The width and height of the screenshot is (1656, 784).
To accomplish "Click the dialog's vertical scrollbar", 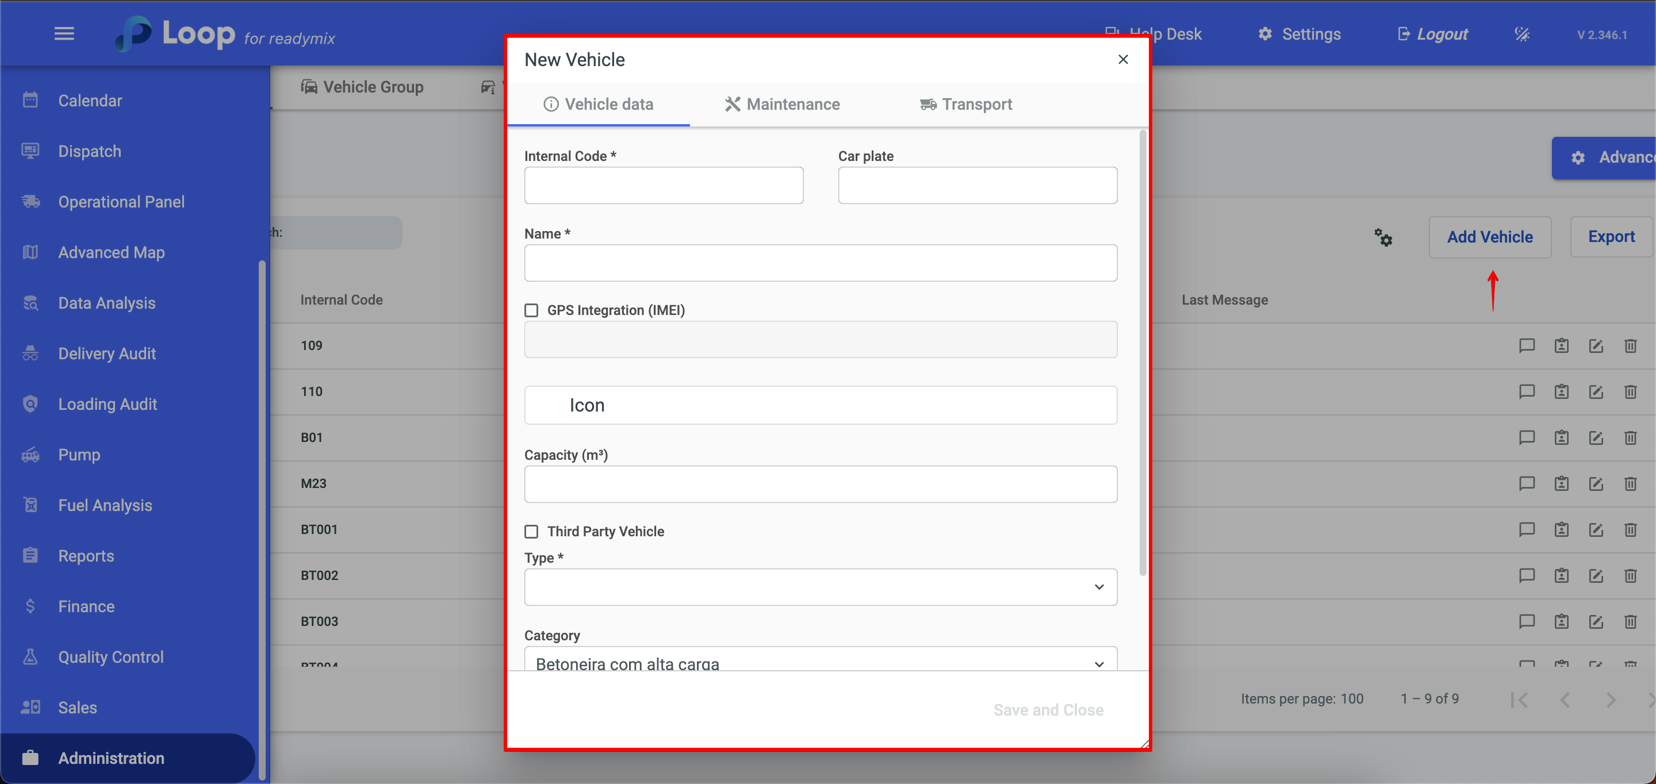I will coord(1143,353).
